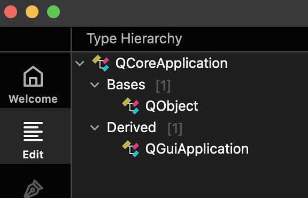Open the Design mode pen nib icon
The height and width of the screenshot is (198, 308).
point(33,188)
